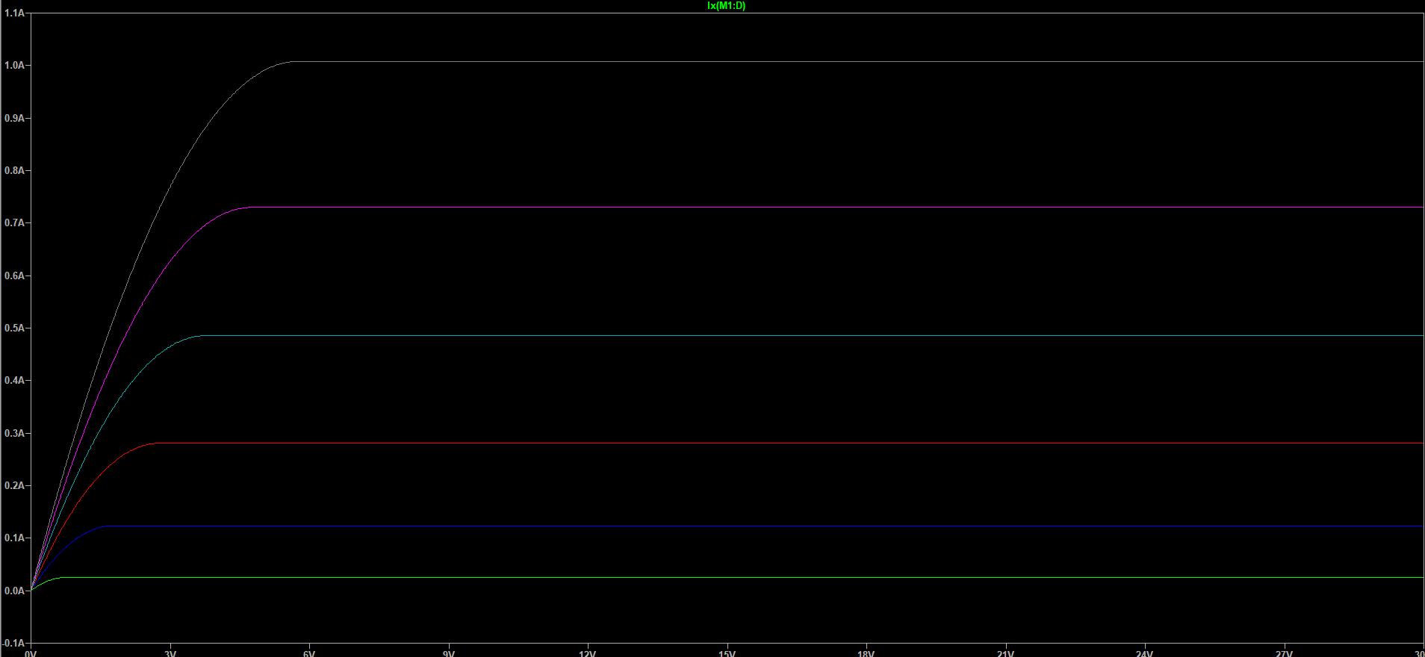Image resolution: width=1425 pixels, height=657 pixels.
Task: Click the 0.0A vertical axis label
Action: [x=14, y=591]
